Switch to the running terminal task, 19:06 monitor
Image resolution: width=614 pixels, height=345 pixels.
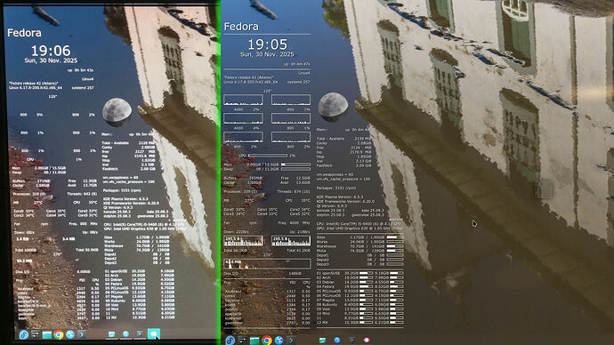[x=140, y=334]
